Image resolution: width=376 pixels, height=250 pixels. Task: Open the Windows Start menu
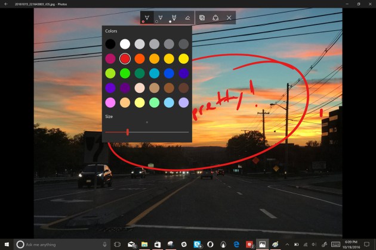pyautogui.click(x=7, y=244)
